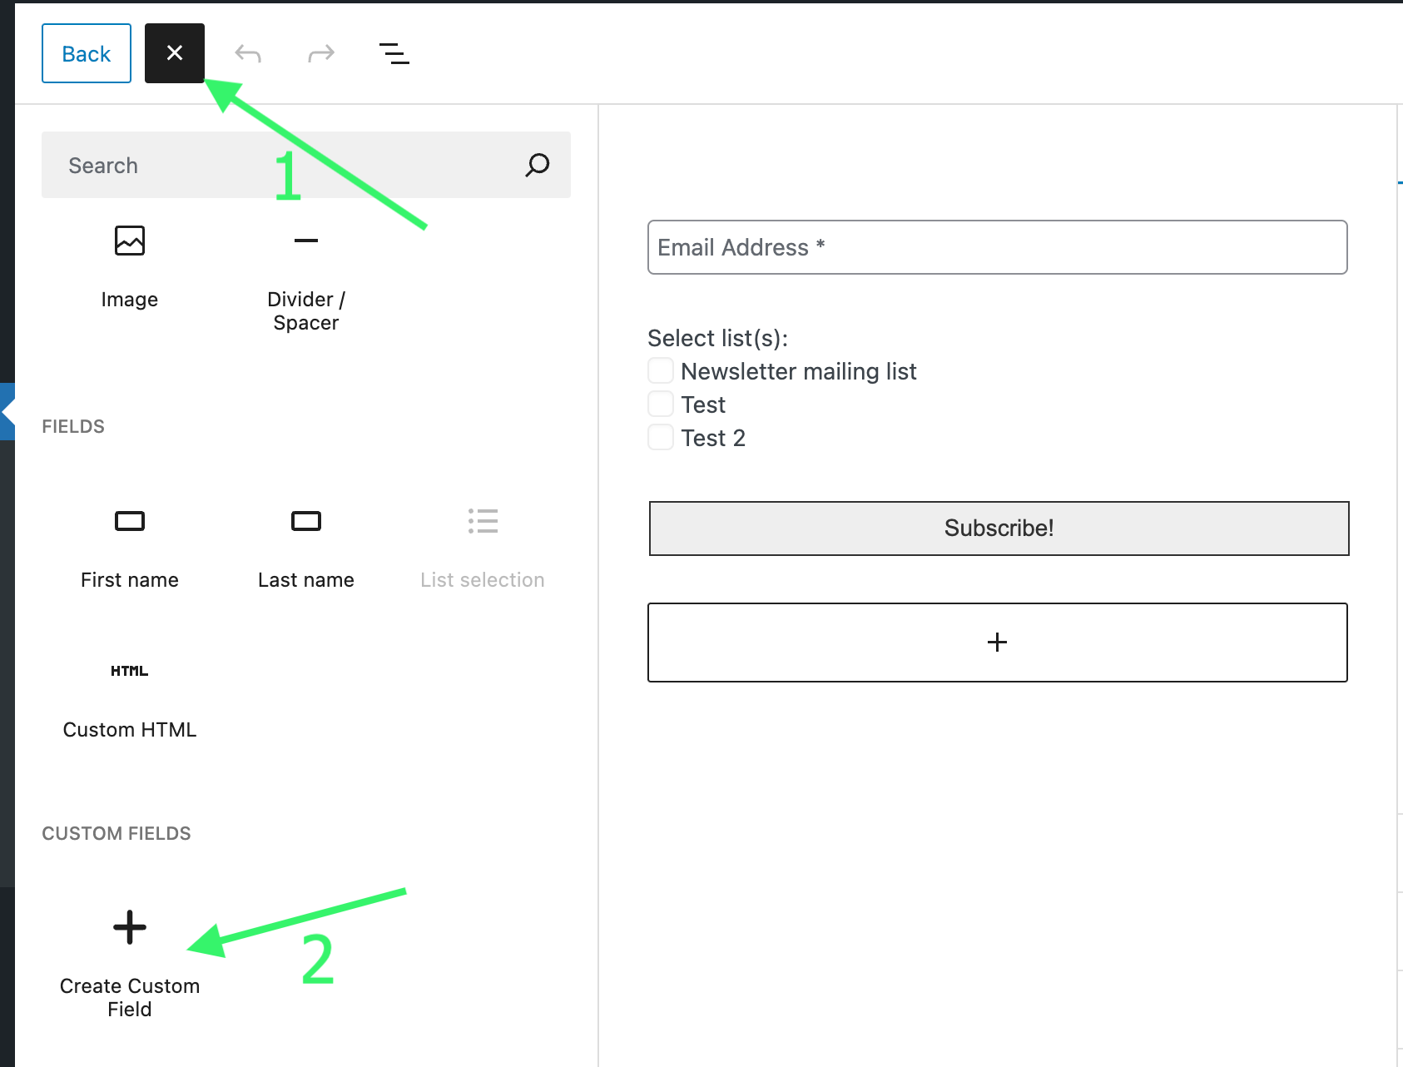Click the Redo arrow icon
This screenshot has height=1067, width=1403.
(321, 53)
